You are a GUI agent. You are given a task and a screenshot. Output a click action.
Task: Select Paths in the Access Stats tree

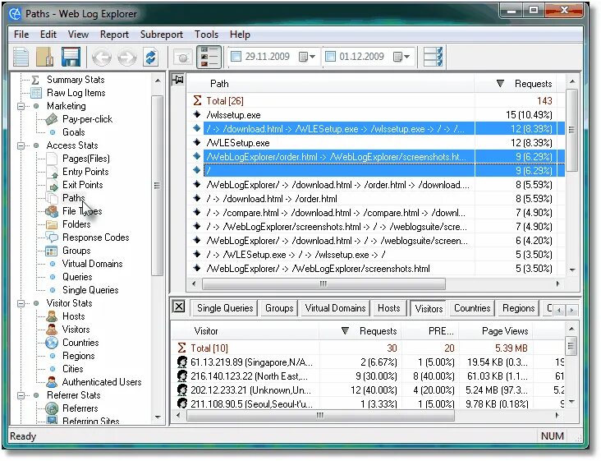73,198
